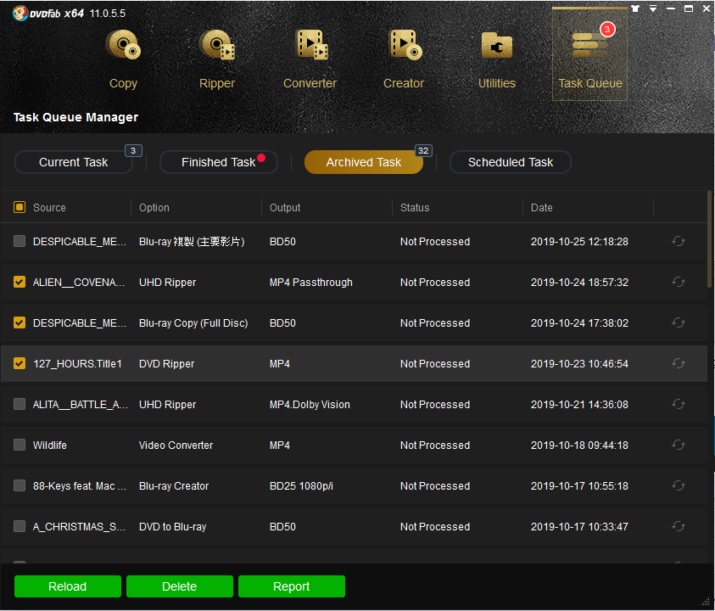Restore the 127_HOURS.Title1 task
The height and width of the screenshot is (611, 715).
point(679,364)
